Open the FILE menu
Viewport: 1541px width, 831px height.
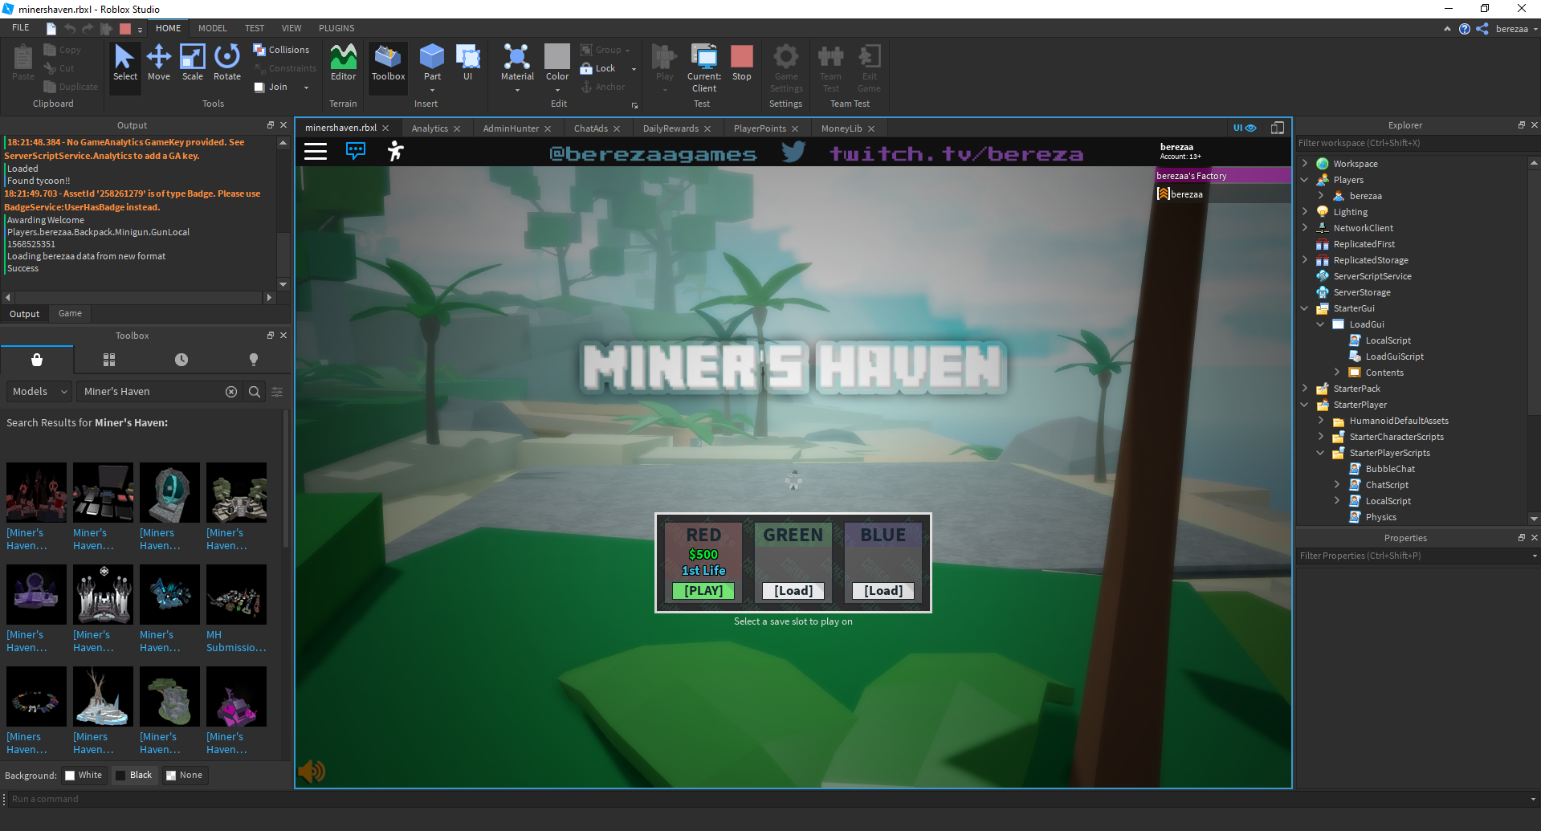(x=21, y=28)
